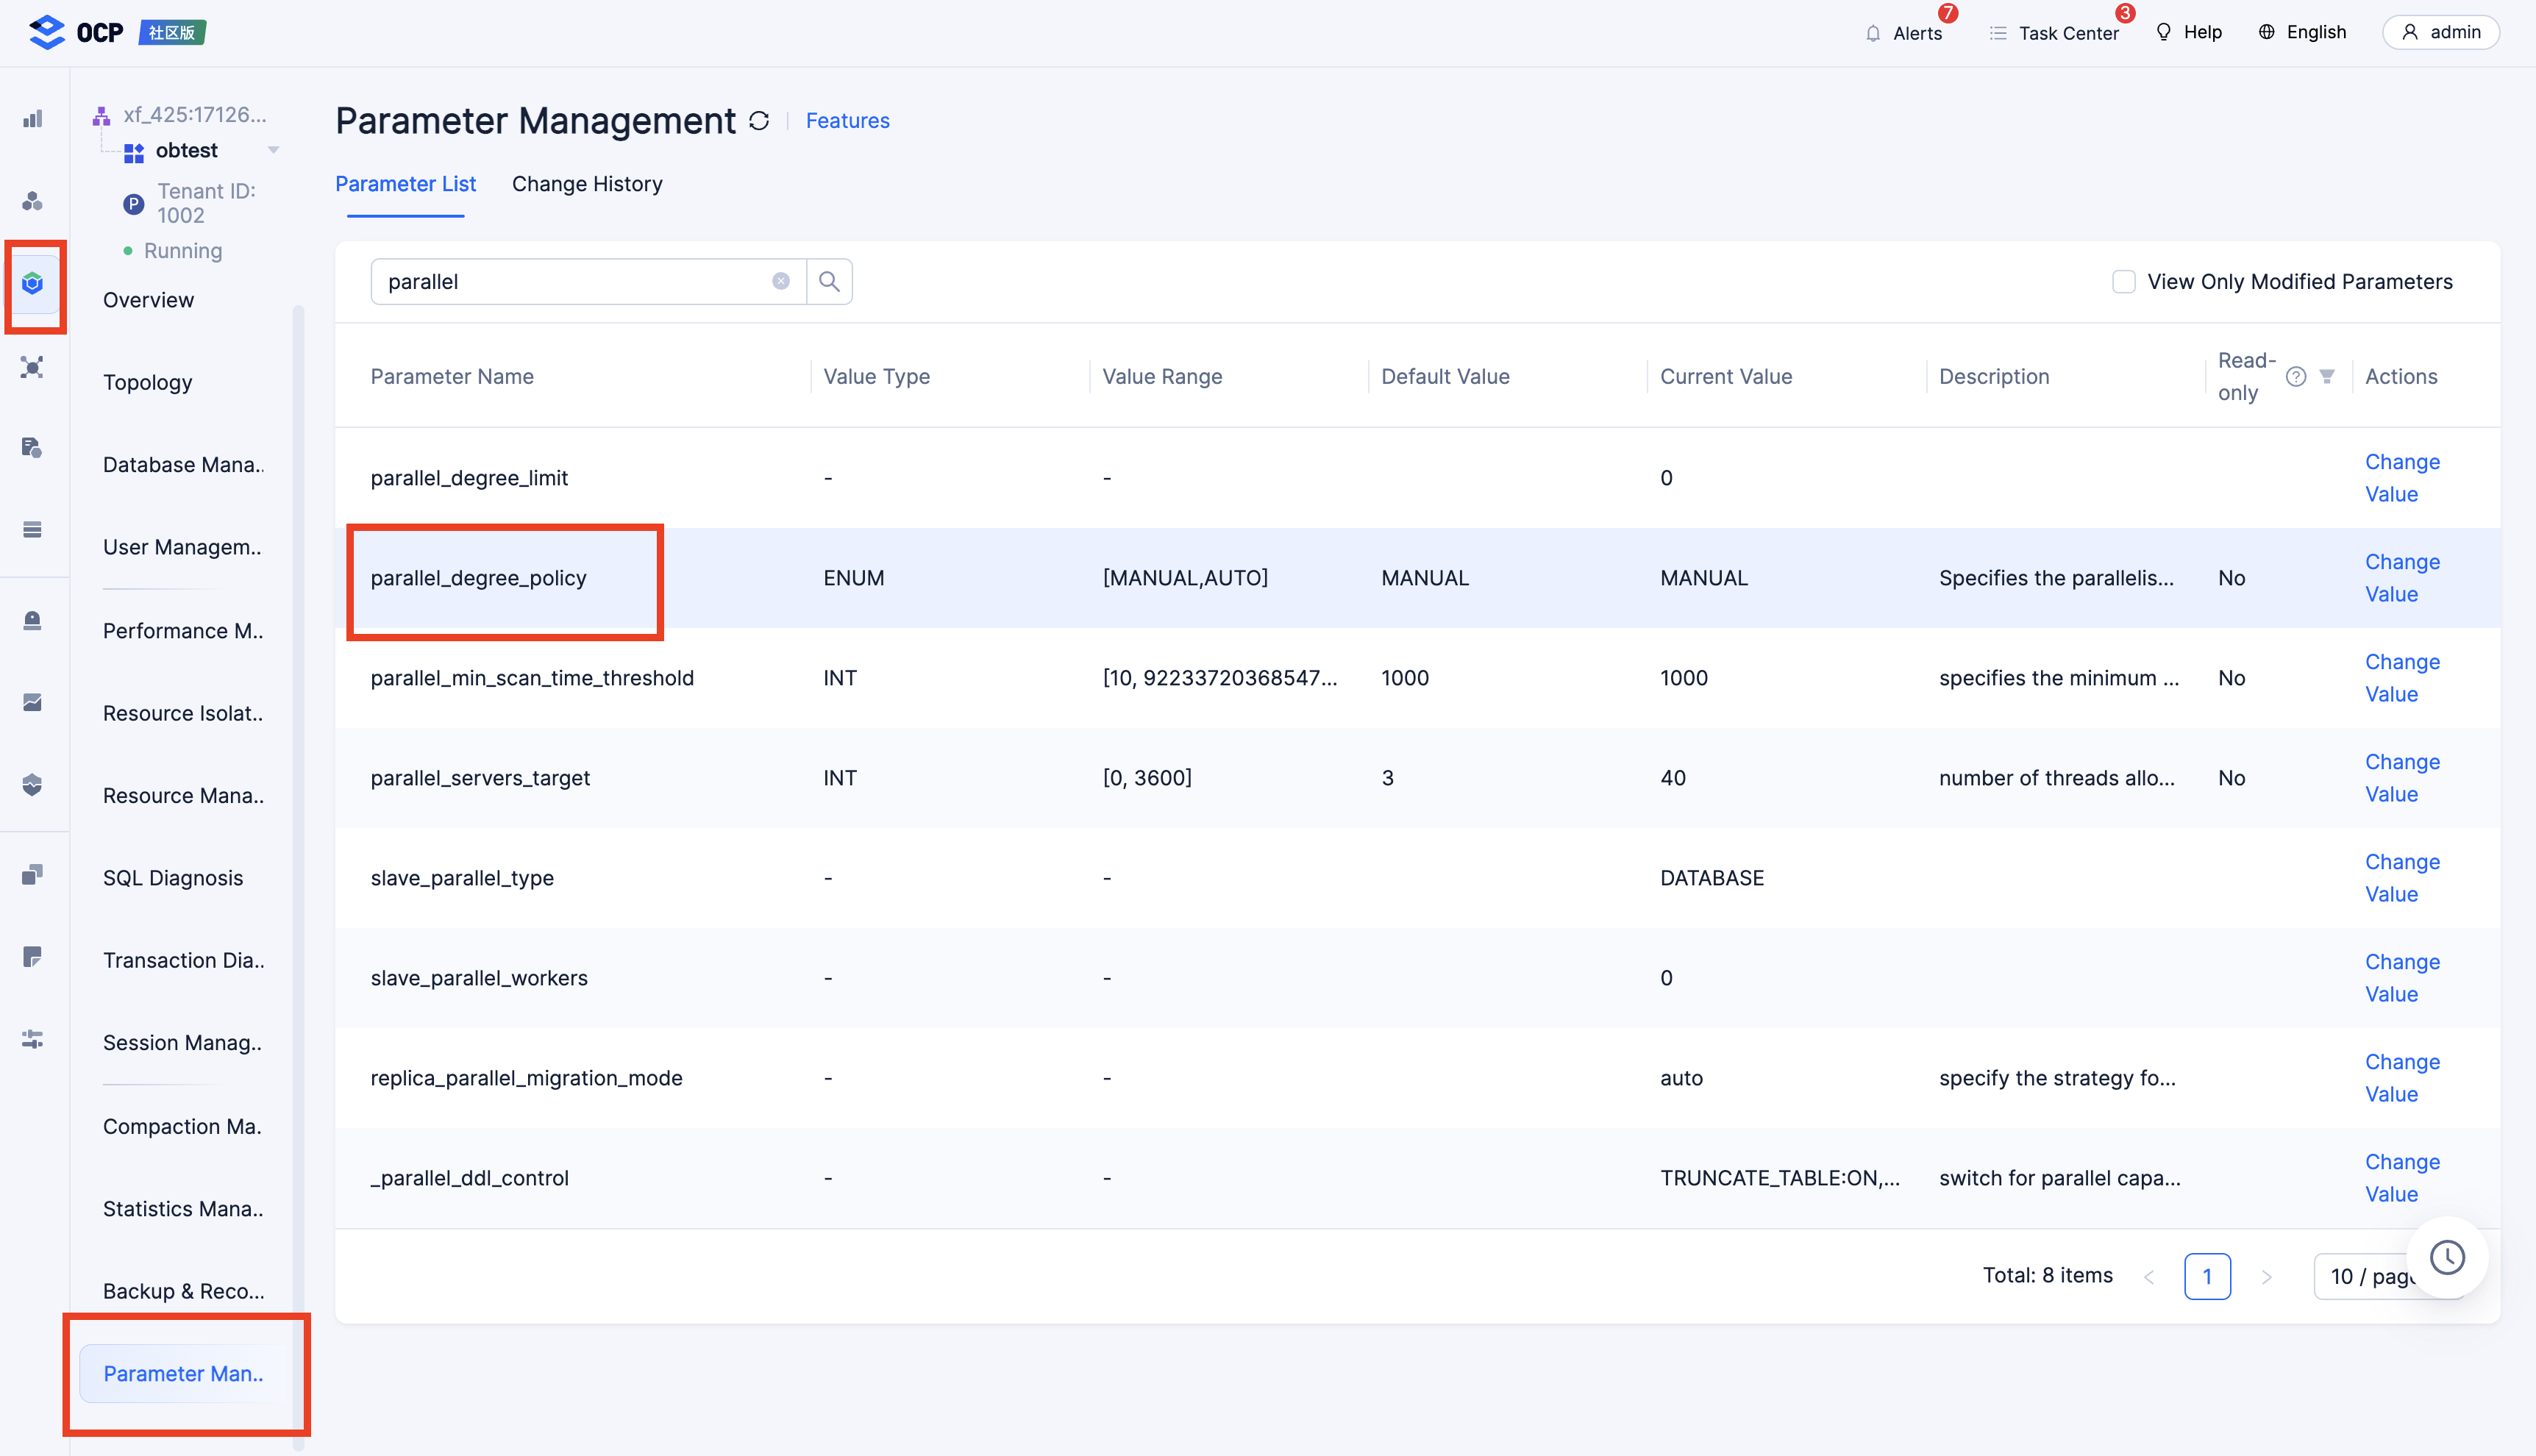Open Session Management menu item

(x=183, y=1042)
